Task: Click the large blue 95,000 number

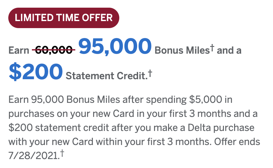Action: (x=115, y=47)
